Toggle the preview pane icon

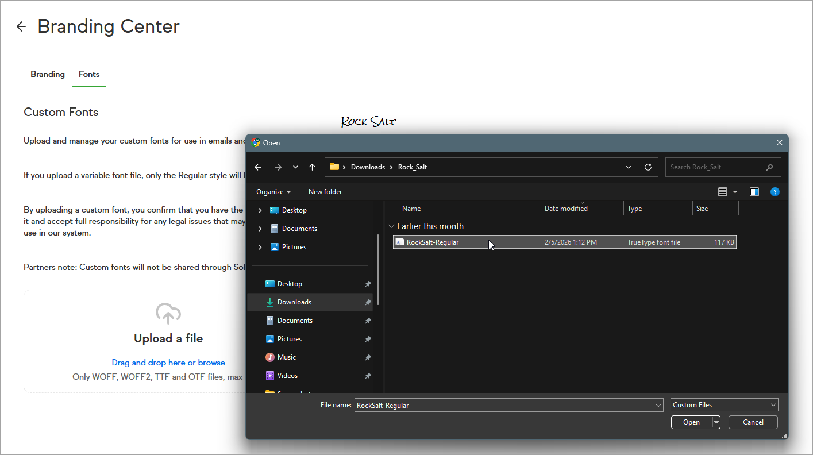tap(754, 192)
